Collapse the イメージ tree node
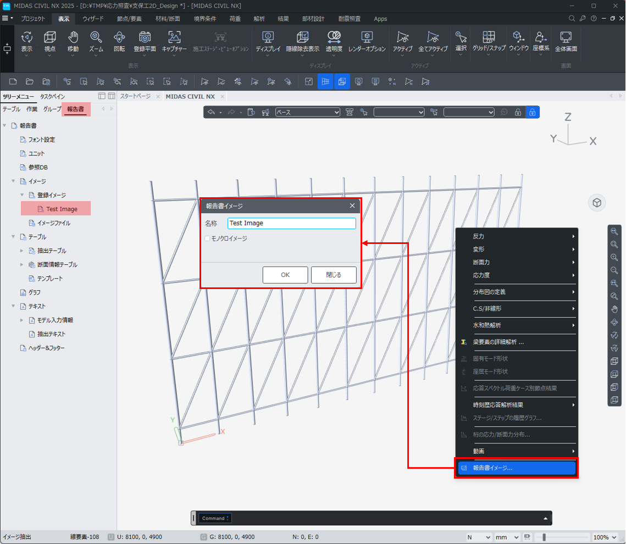This screenshot has height=544, width=626. [13, 181]
